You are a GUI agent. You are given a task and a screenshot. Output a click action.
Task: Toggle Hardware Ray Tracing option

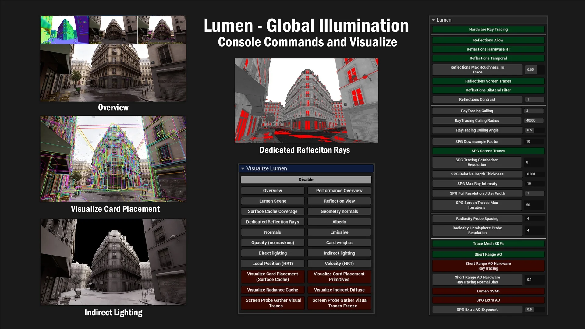[x=488, y=30]
